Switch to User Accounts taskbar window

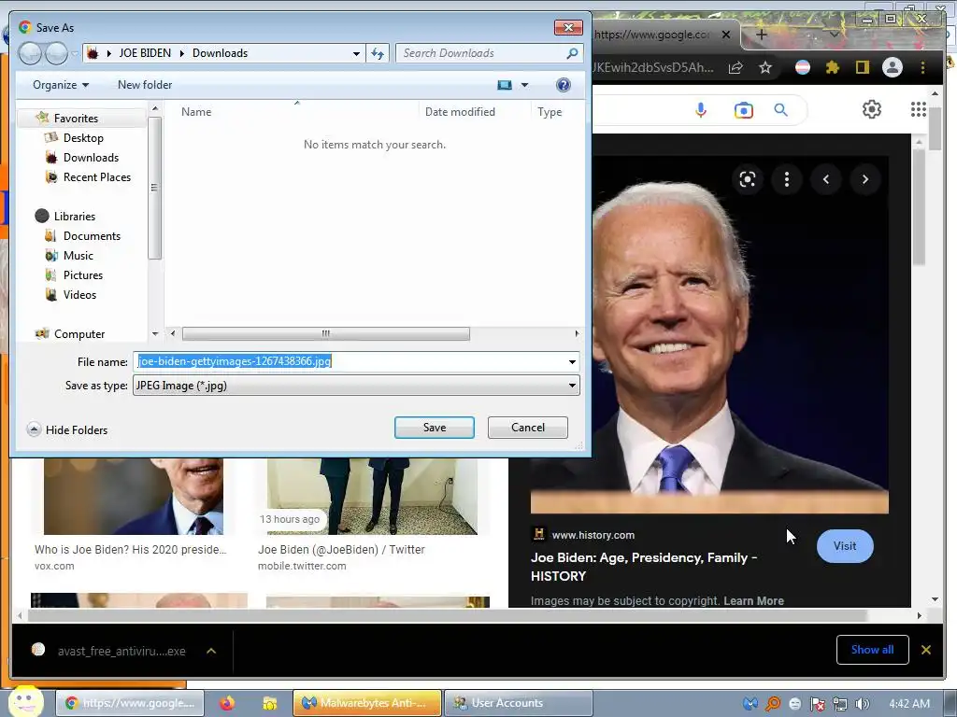(x=518, y=703)
